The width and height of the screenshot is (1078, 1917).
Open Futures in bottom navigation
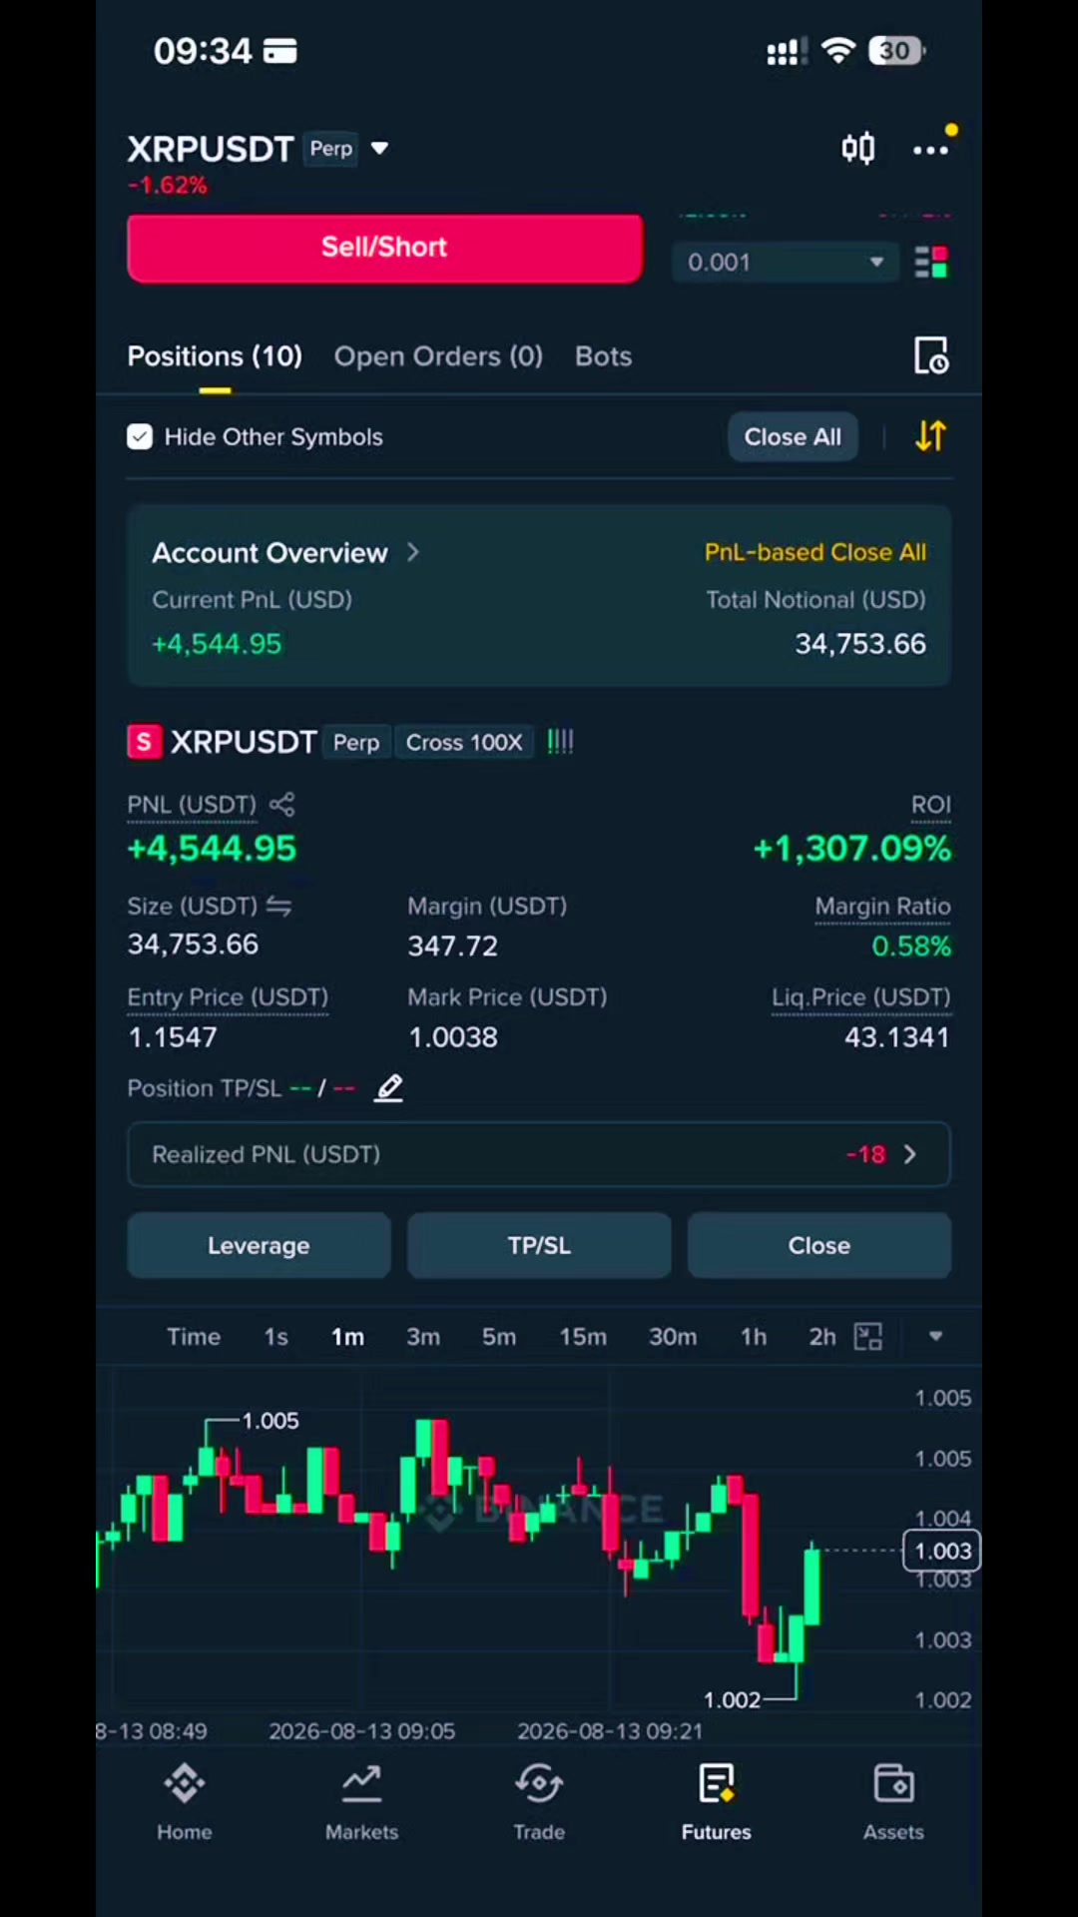pos(717,1802)
